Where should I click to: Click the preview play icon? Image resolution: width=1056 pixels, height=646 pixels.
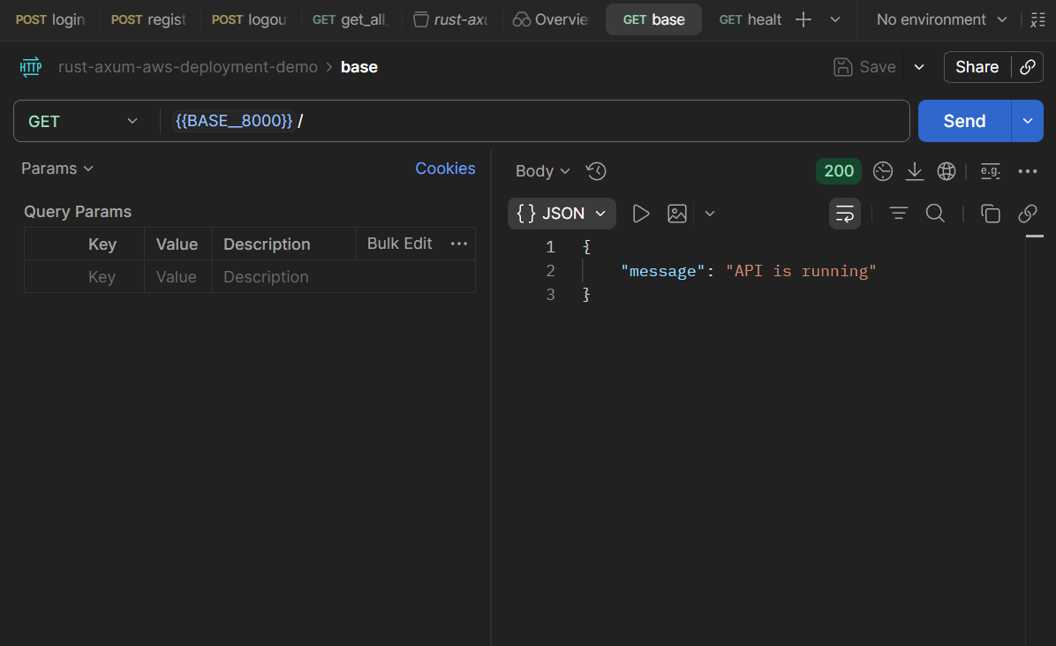click(641, 214)
